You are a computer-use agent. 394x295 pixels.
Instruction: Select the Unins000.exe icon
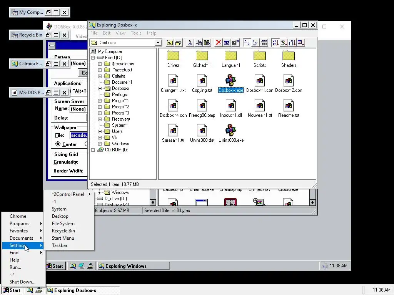coord(231,130)
